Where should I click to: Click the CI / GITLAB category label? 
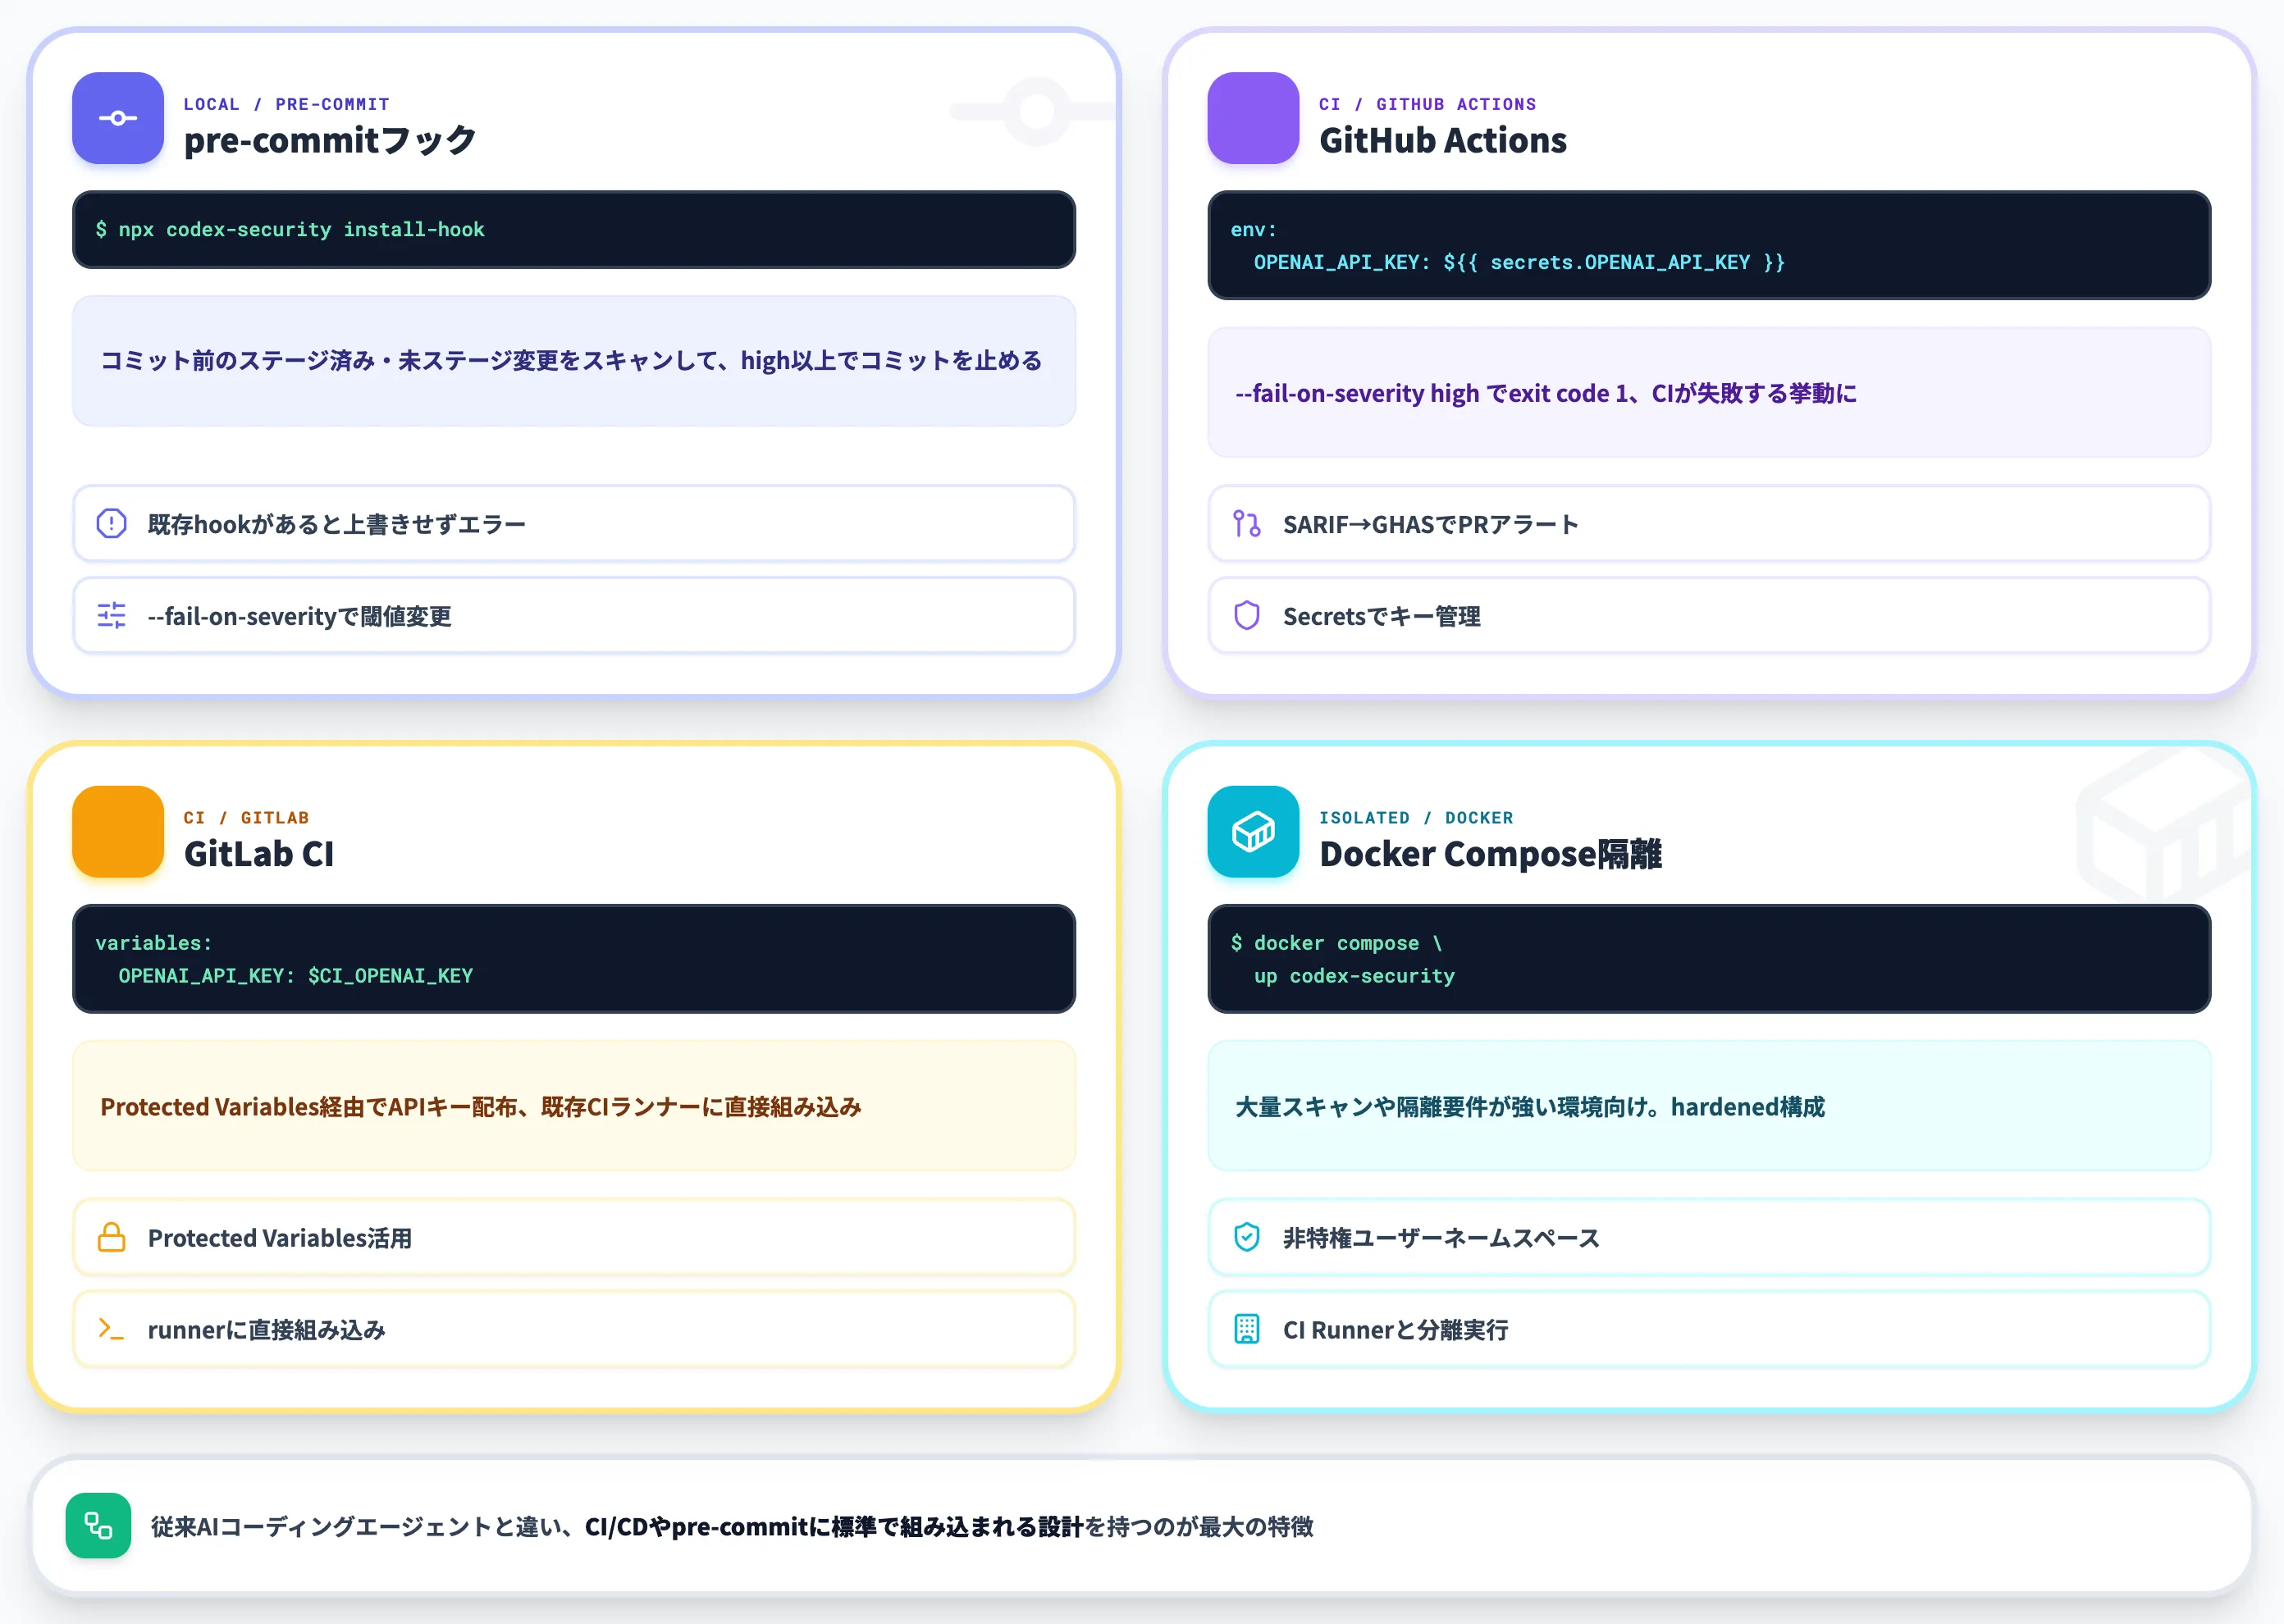[246, 817]
